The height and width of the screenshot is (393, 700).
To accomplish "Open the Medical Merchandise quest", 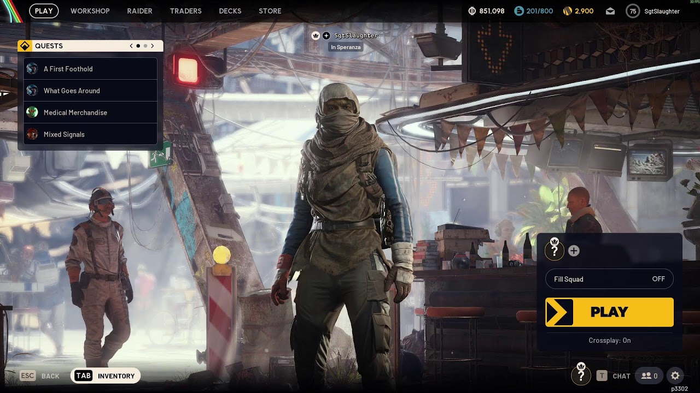I will point(91,112).
